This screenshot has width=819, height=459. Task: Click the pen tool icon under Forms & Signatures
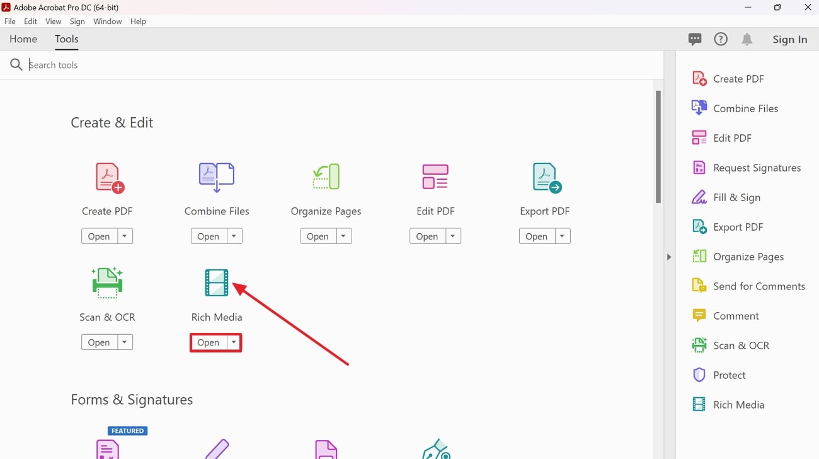pyautogui.click(x=217, y=449)
